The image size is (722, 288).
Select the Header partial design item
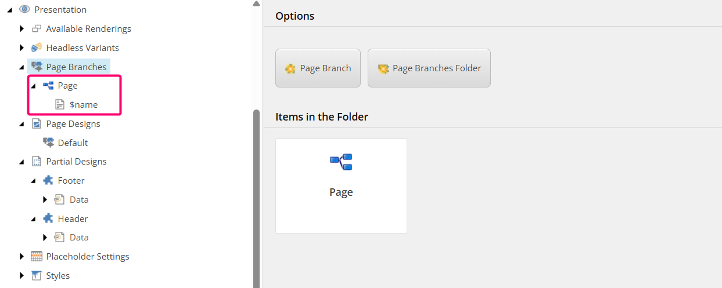(x=73, y=218)
